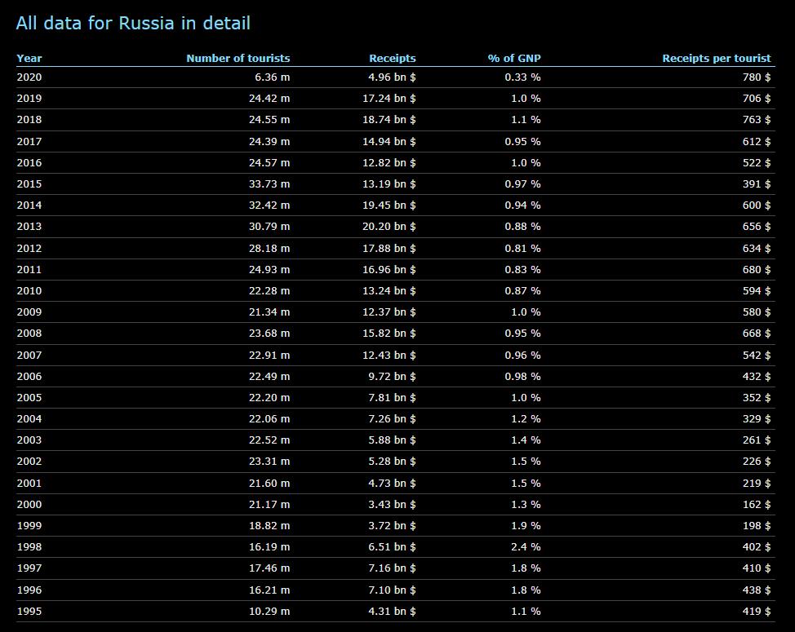
Task: Click the receipts value '16.96 bn $'
Action: (389, 269)
